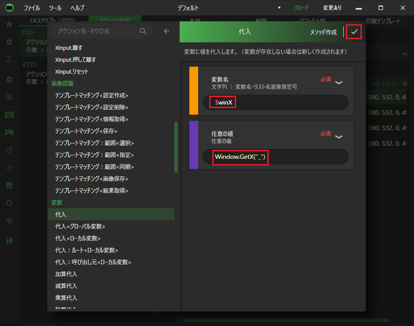Confirm the action with the checkmark button
This screenshot has width=414, height=326.
[x=354, y=32]
